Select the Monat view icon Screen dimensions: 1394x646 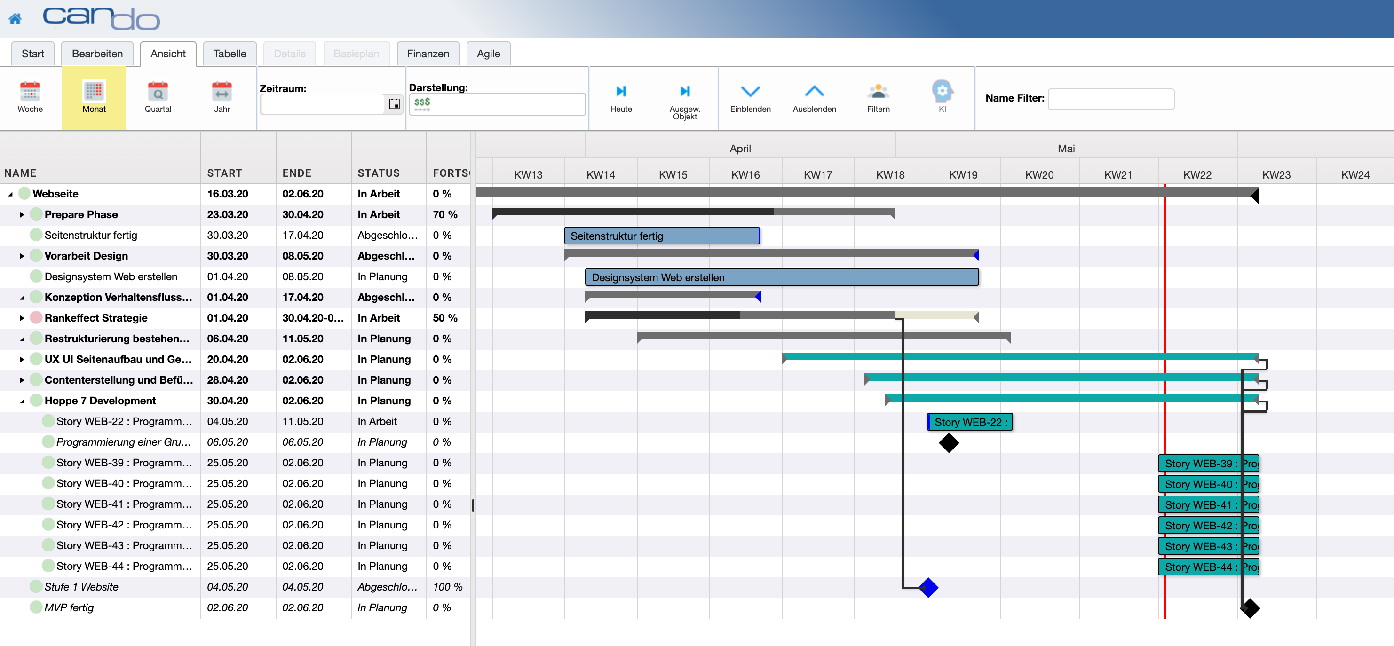click(94, 91)
